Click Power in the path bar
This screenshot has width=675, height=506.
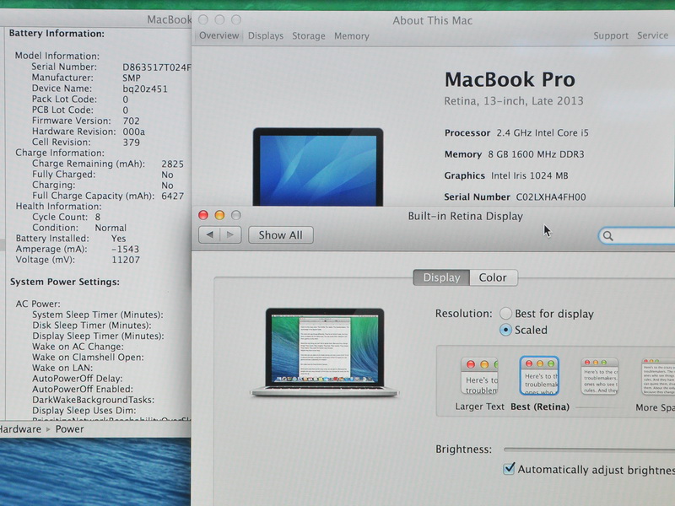[x=70, y=429]
